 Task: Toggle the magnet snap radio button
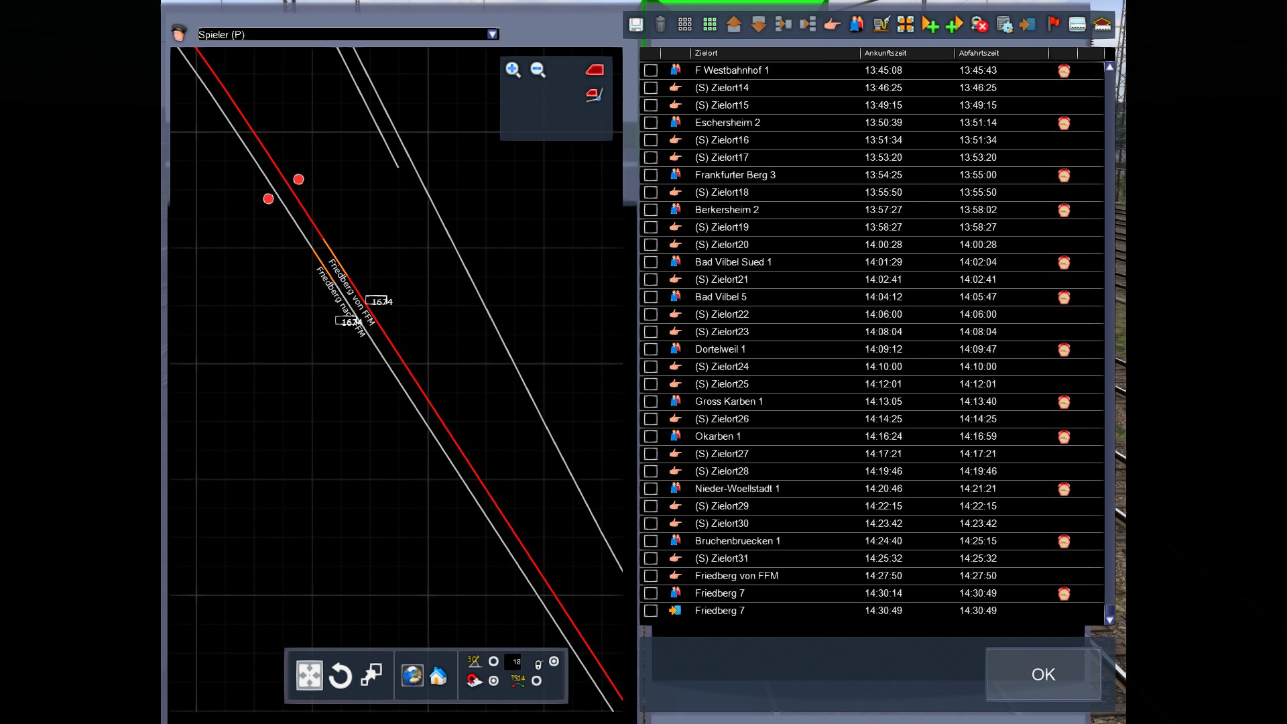[494, 681]
